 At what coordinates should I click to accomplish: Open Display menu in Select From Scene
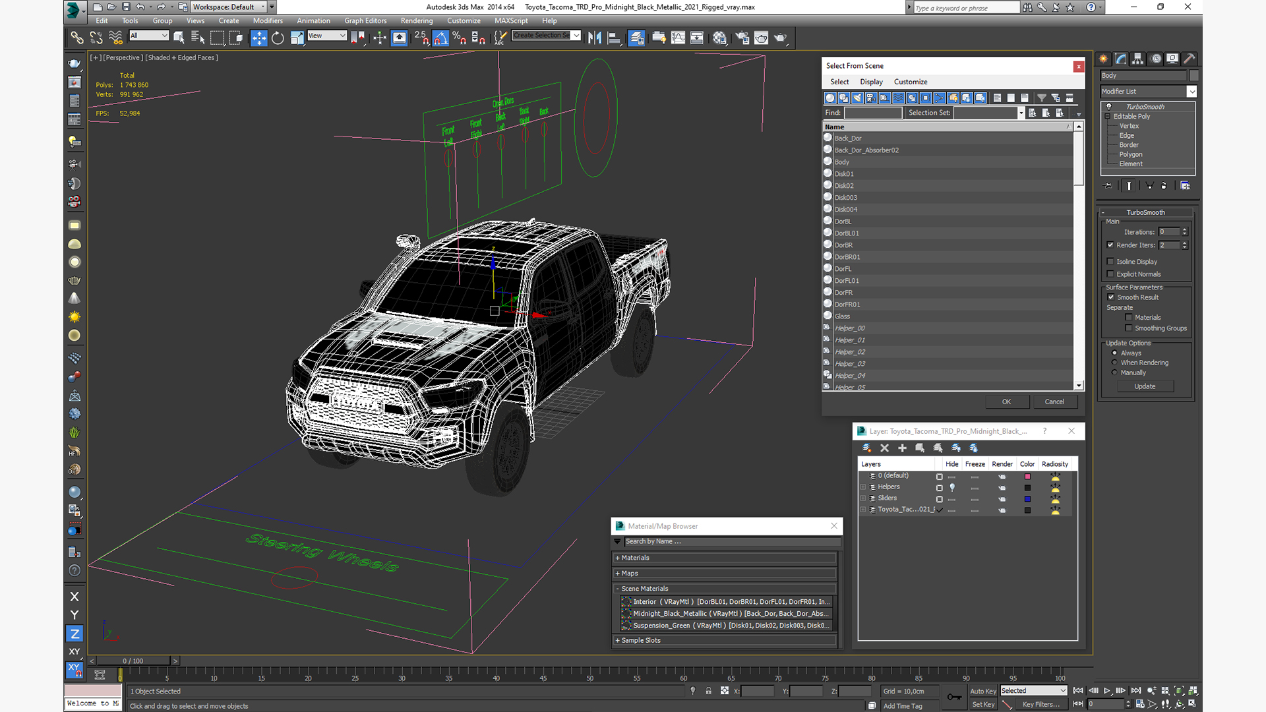coord(871,82)
